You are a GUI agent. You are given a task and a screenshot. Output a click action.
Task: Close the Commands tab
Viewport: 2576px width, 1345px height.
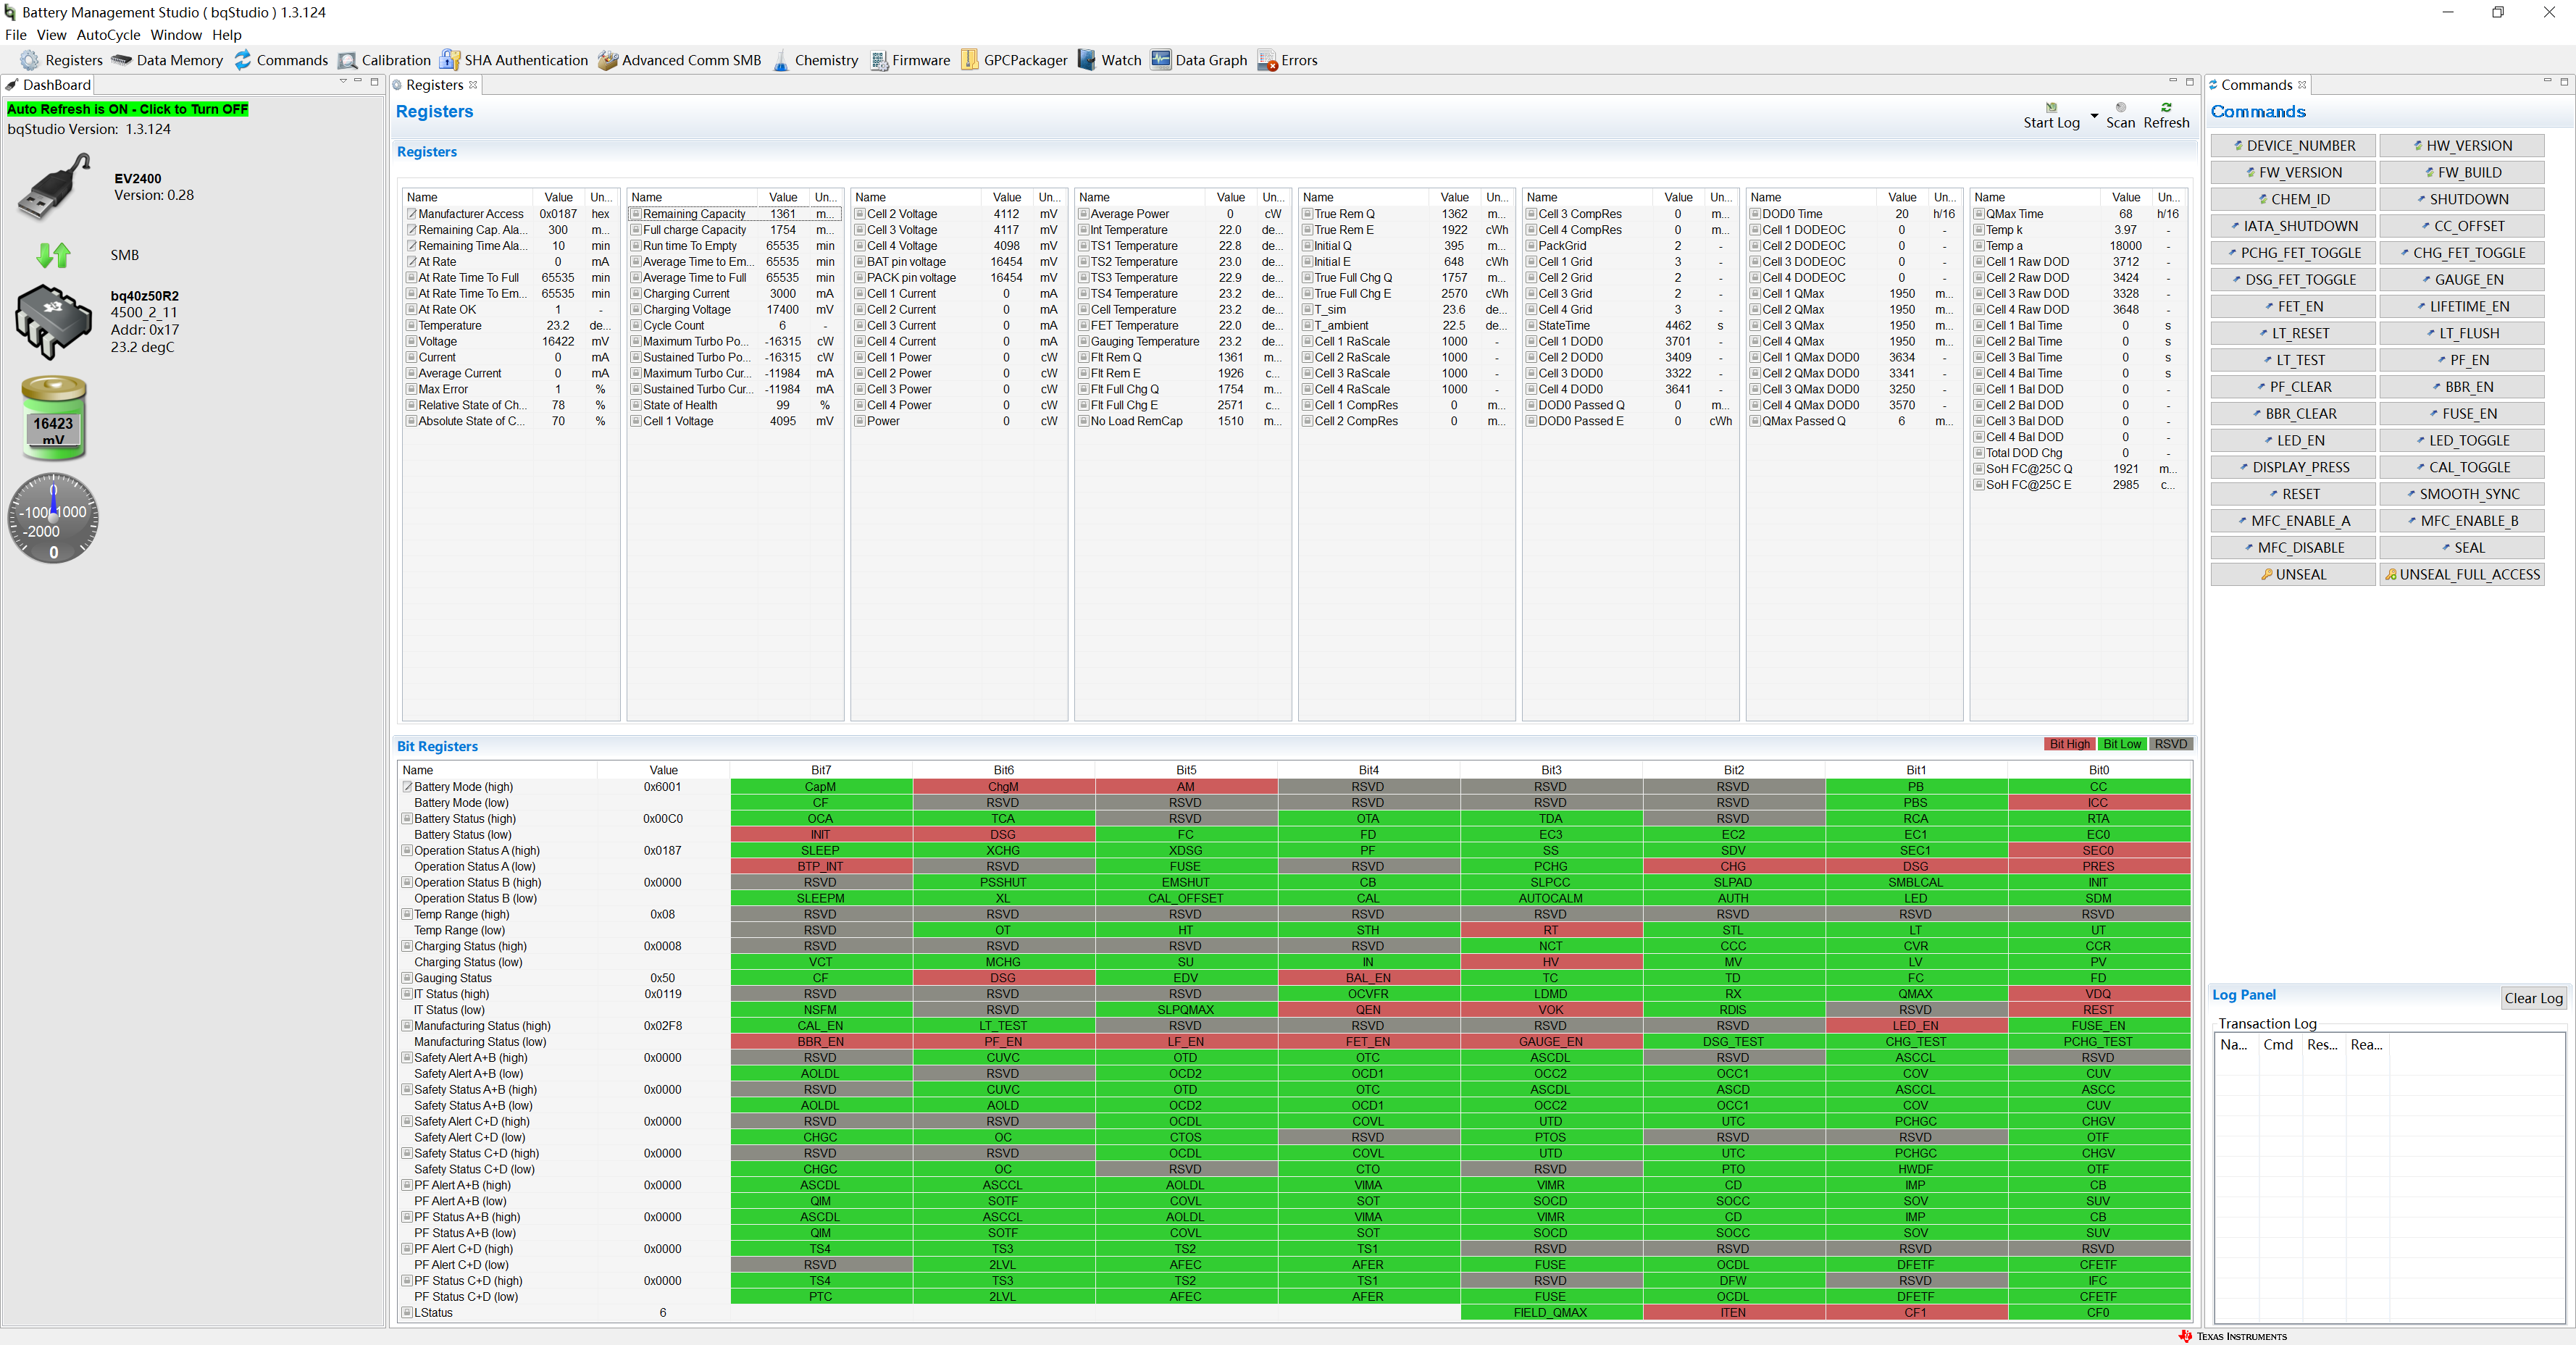coord(2302,85)
